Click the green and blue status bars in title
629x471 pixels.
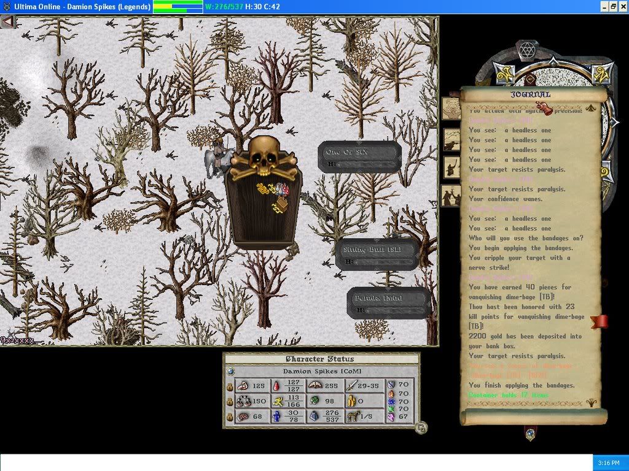click(x=178, y=6)
